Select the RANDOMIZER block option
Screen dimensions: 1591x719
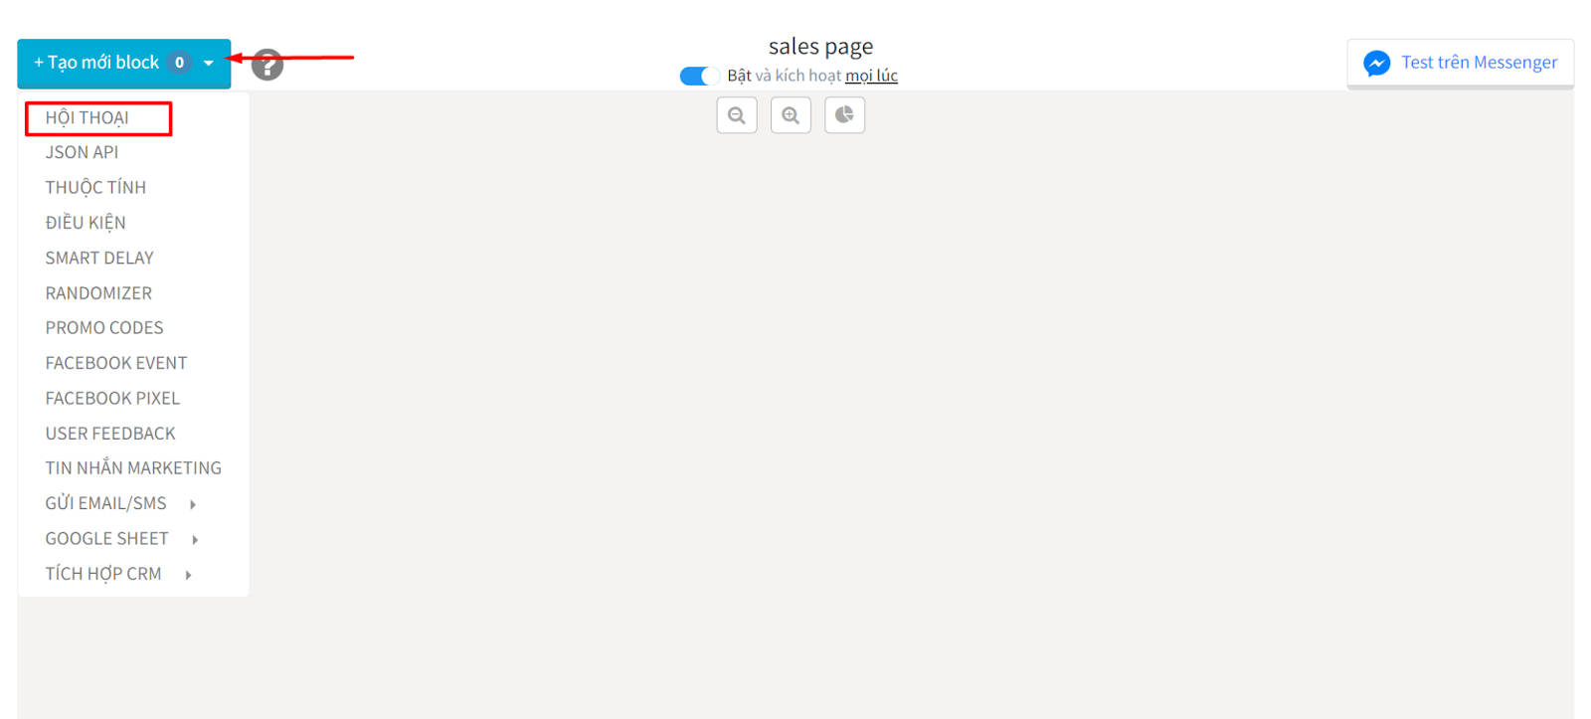(98, 293)
